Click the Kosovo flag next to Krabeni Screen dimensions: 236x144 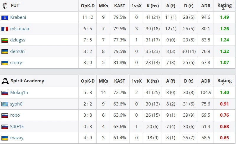(x=5, y=18)
